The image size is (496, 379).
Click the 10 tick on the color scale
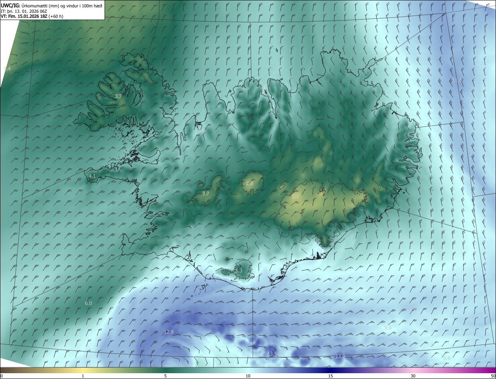tap(248, 376)
